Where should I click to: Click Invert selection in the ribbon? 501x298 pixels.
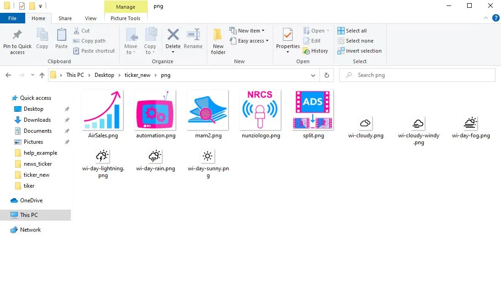[359, 51]
